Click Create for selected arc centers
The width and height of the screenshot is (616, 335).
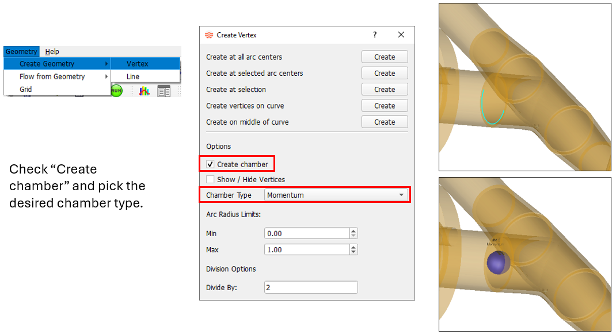pos(385,74)
